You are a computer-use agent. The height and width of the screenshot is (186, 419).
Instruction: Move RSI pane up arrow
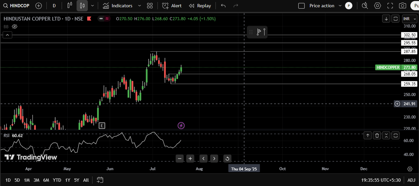click(x=368, y=135)
